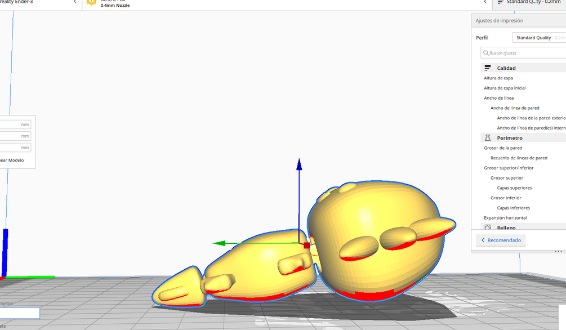Click the red square center handle on the model
Screen dimensions: 566x330
click(x=306, y=246)
